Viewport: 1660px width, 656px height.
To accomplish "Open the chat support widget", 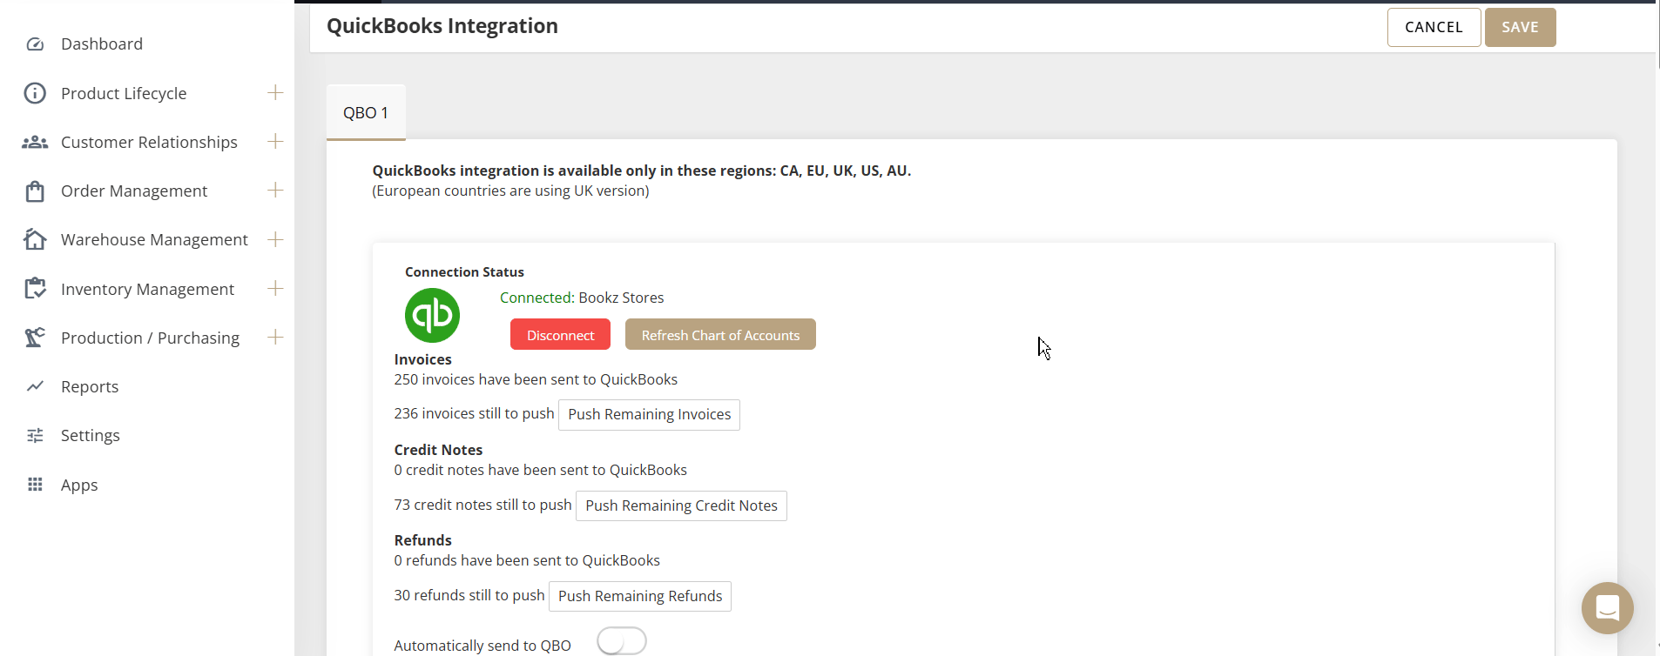I will point(1607,607).
